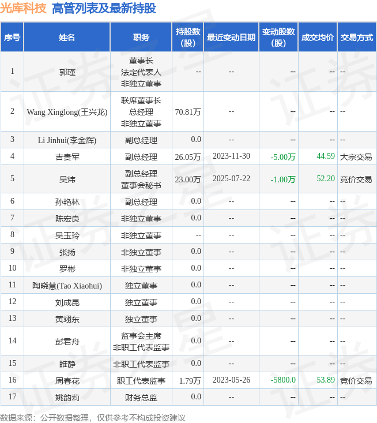Click the name 孙艳林
This screenshot has width=377, height=423.
pos(67,202)
